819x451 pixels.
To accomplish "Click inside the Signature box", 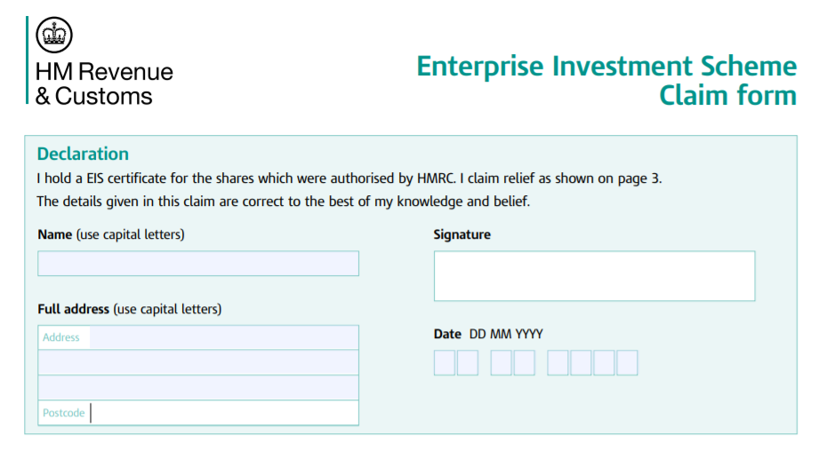I will [594, 276].
